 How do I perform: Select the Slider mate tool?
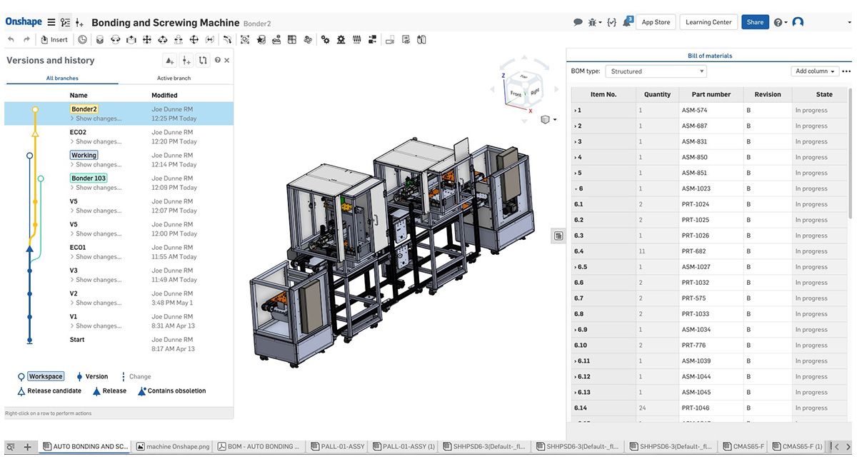[x=131, y=40]
